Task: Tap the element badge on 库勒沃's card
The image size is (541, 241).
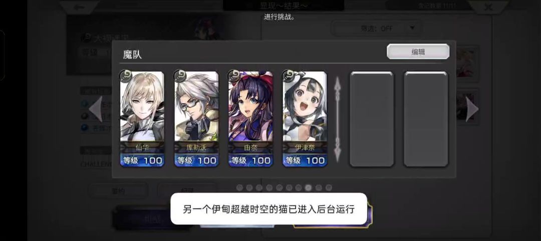Action: tap(180, 76)
